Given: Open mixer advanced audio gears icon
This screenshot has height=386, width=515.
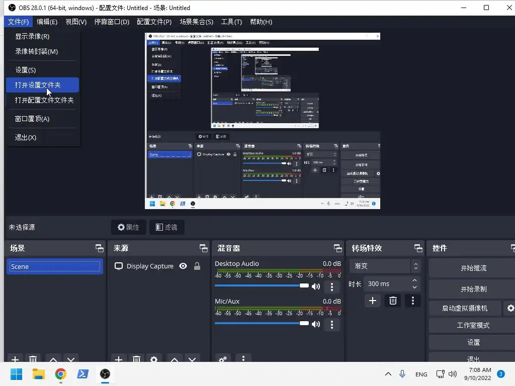Looking at the screenshot, I should [223, 359].
